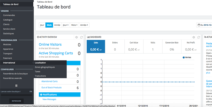Viewport: 212px width, 107px height.
Task: Toggle the Ventes legend series dot
Action: click(184, 57)
